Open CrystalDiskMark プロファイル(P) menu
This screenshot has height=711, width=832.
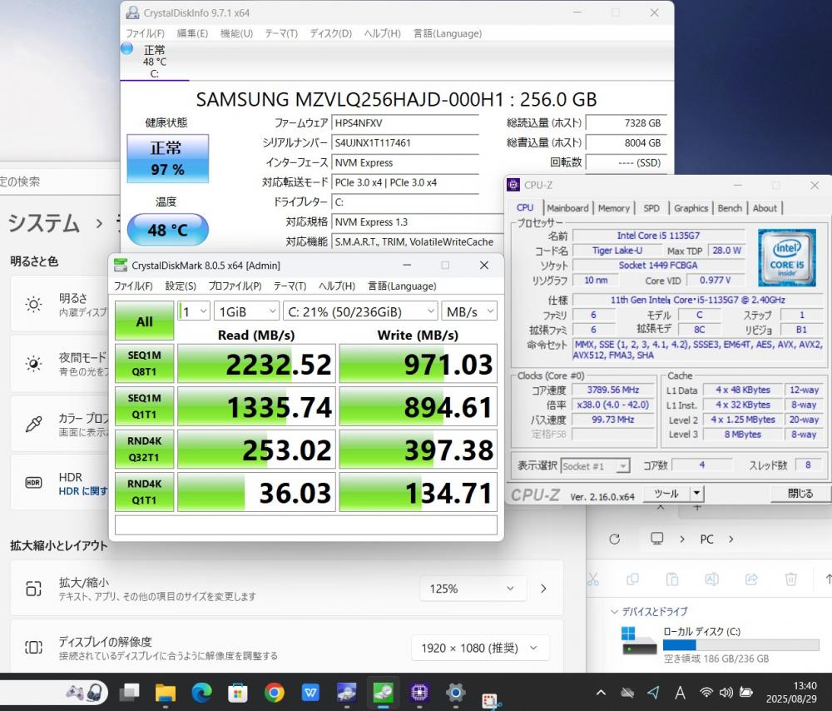click(x=235, y=286)
